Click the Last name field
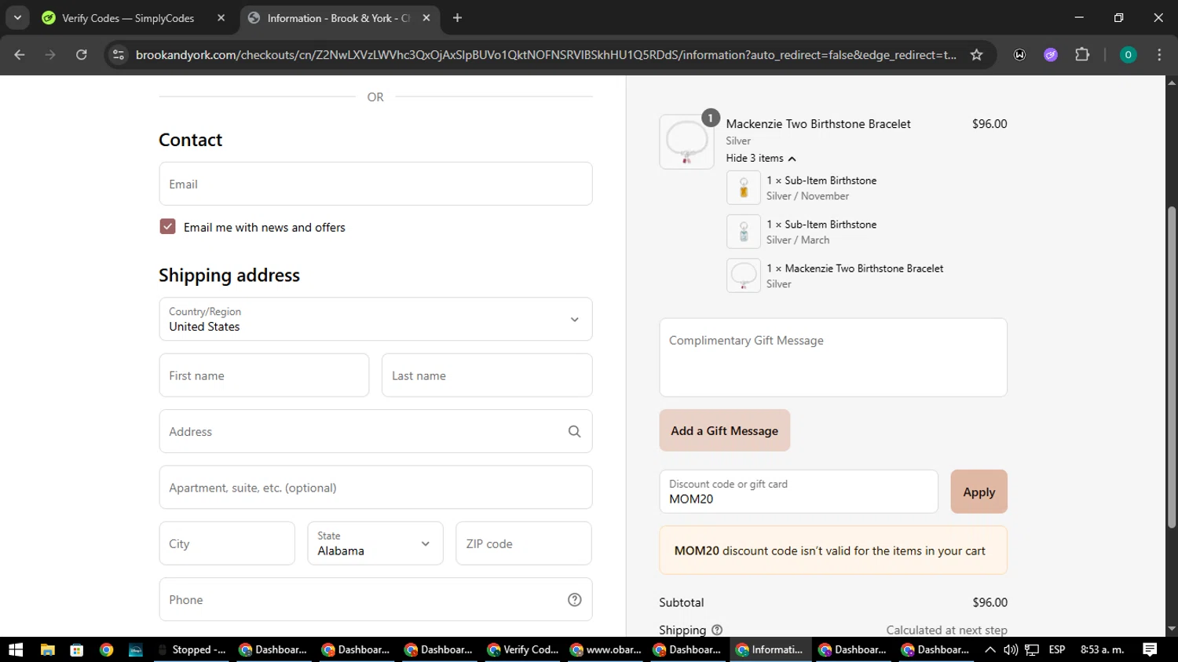The height and width of the screenshot is (662, 1178). pos(487,375)
